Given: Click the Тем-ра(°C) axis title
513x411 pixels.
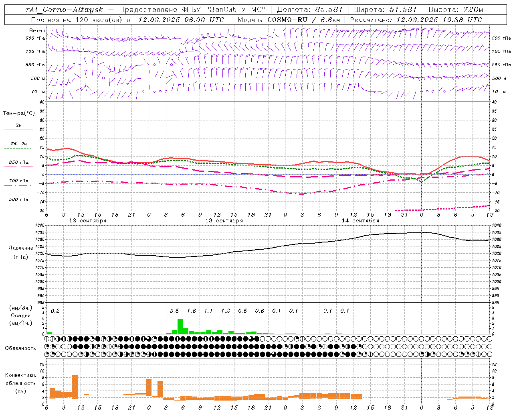Looking at the screenshot, I should click(19, 114).
